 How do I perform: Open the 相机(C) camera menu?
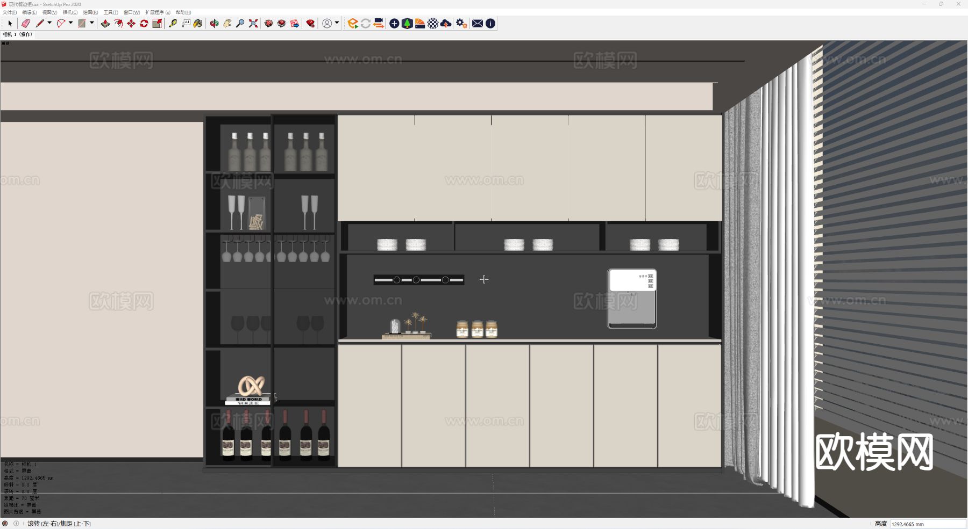[70, 12]
